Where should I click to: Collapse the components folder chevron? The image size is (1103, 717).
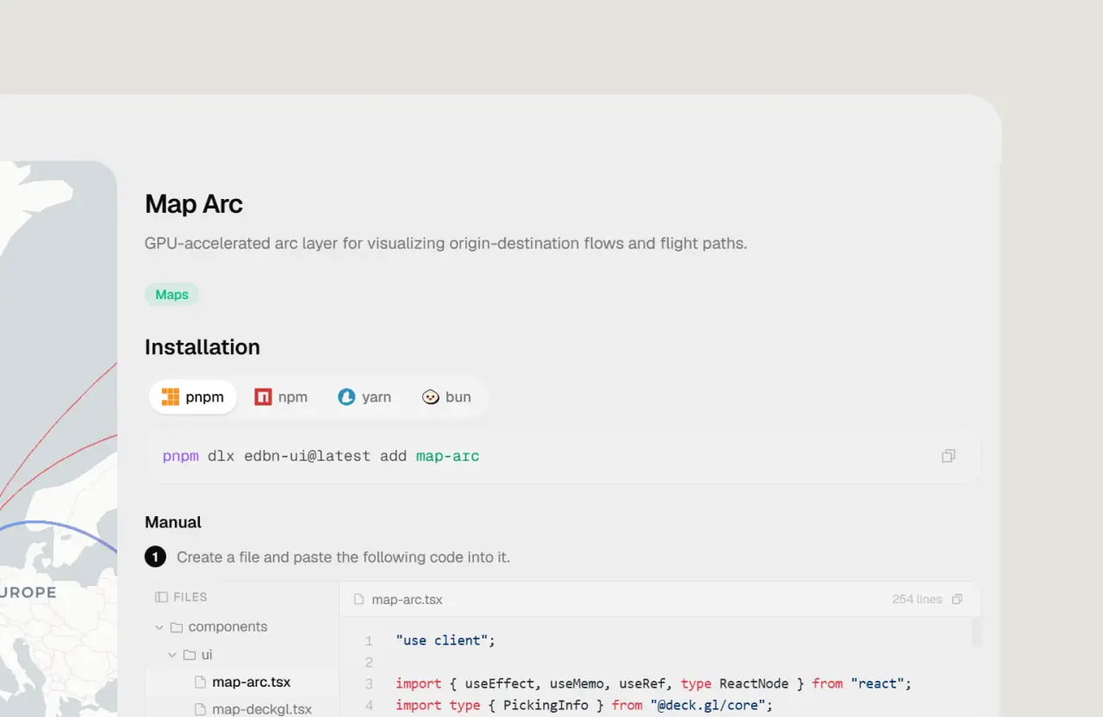click(159, 627)
